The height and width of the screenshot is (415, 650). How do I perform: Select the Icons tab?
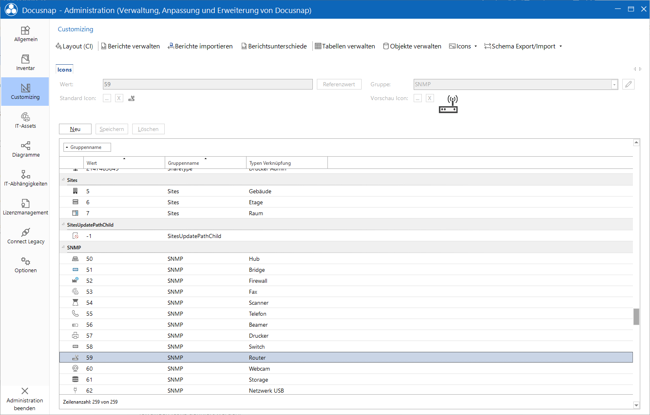tap(64, 70)
